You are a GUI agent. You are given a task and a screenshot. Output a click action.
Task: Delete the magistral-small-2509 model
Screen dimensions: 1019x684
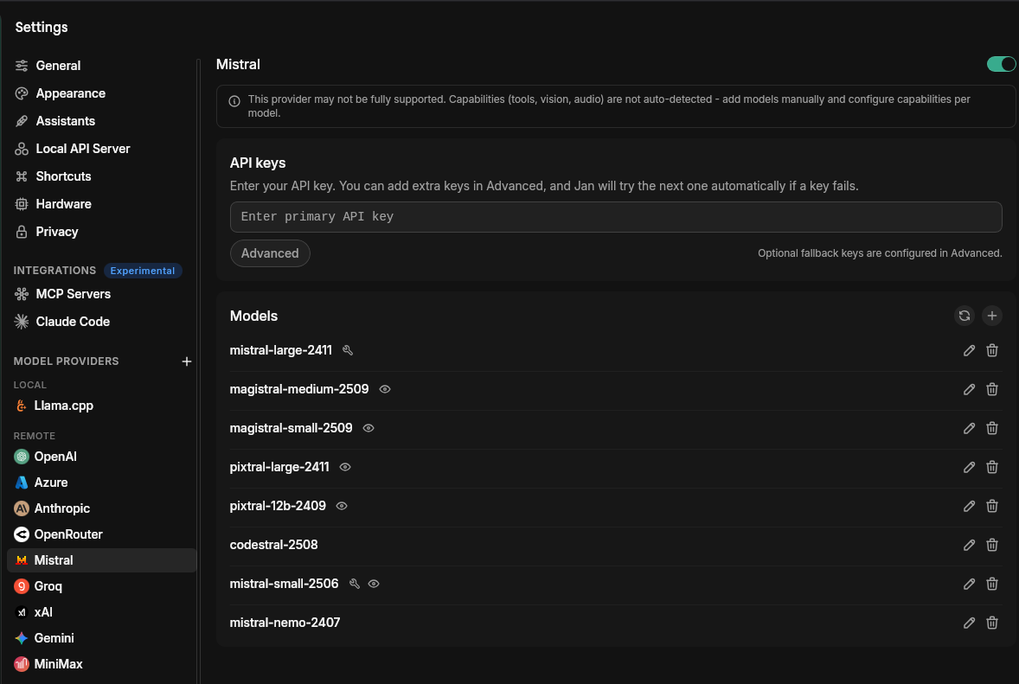pyautogui.click(x=991, y=429)
